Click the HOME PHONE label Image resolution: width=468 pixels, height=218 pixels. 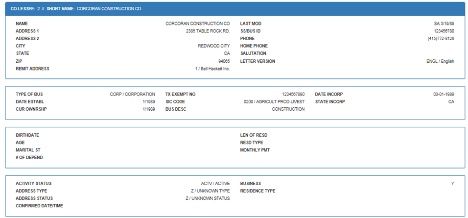pyautogui.click(x=254, y=46)
